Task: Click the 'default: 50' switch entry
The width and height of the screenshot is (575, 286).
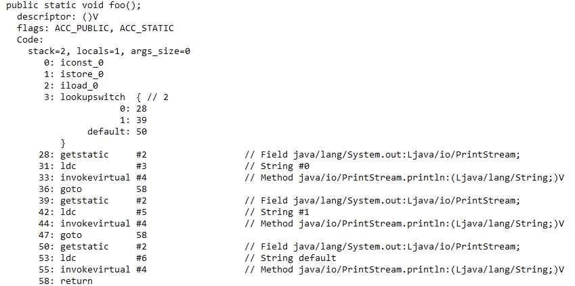Action: 117,131
